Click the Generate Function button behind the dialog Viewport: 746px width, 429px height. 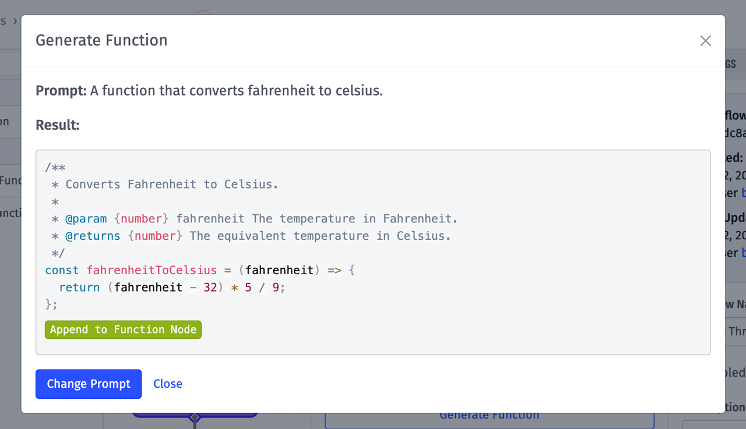pos(490,414)
